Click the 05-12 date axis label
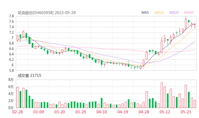 [165, 112]
